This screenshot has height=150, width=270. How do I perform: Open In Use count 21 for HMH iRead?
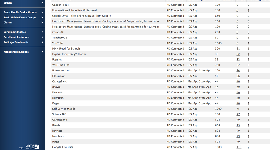pyautogui.click(x=238, y=49)
